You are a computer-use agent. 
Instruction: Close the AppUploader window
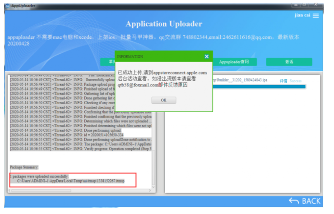click(x=315, y=4)
